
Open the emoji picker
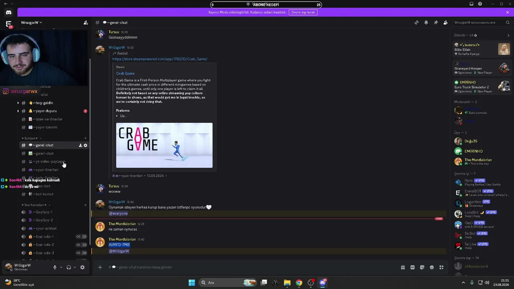click(432, 267)
